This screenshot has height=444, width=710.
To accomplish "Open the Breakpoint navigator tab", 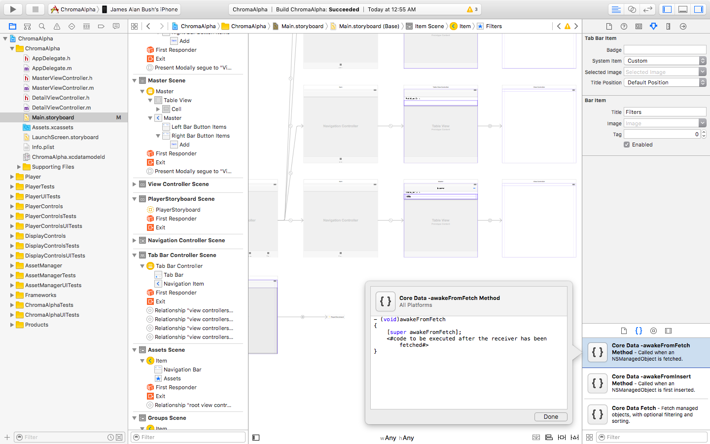I will point(101,26).
